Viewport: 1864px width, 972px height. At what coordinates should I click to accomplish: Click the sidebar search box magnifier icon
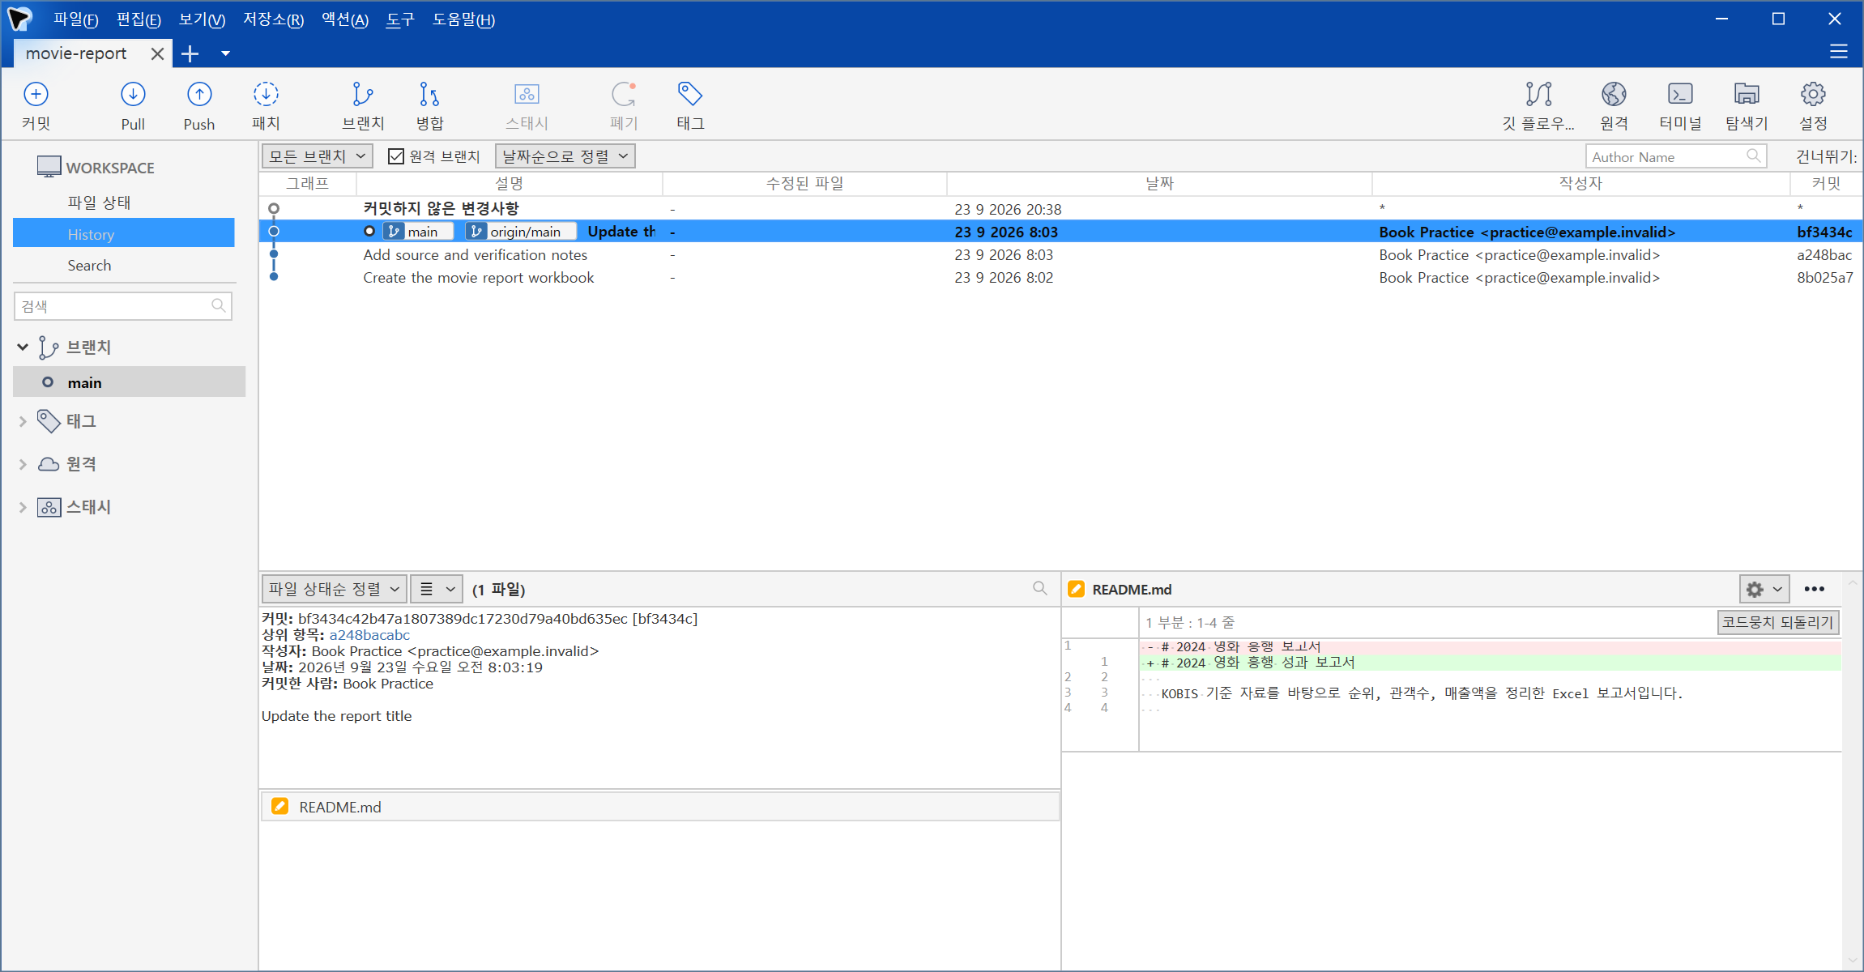pos(218,305)
